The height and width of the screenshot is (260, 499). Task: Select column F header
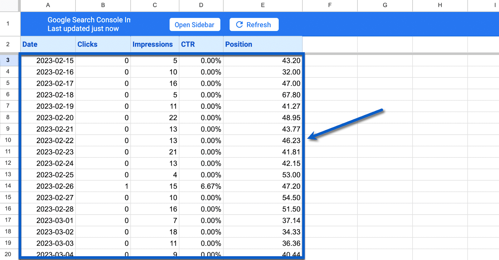coord(330,5)
